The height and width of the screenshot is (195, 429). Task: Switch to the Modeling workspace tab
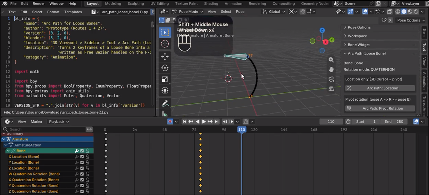[x=113, y=4]
